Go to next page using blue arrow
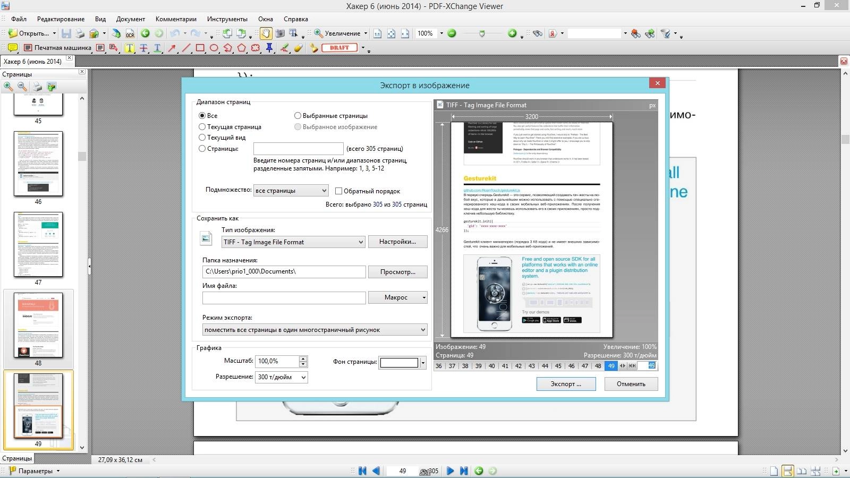The width and height of the screenshot is (850, 478). [450, 471]
